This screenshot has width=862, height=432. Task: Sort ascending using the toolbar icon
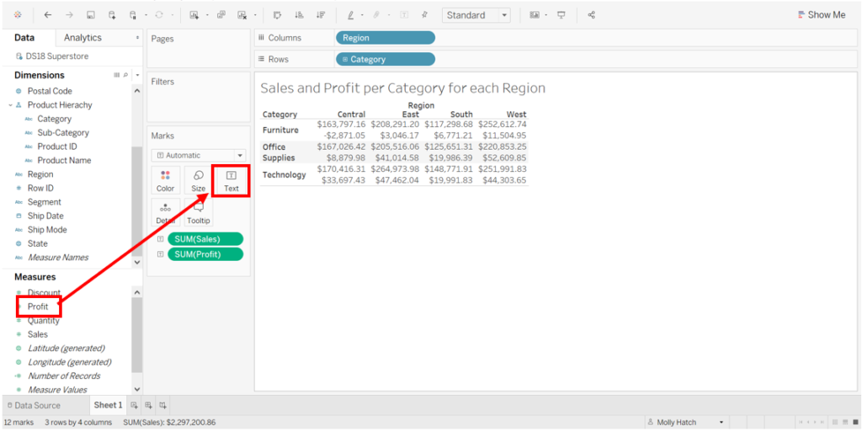299,15
